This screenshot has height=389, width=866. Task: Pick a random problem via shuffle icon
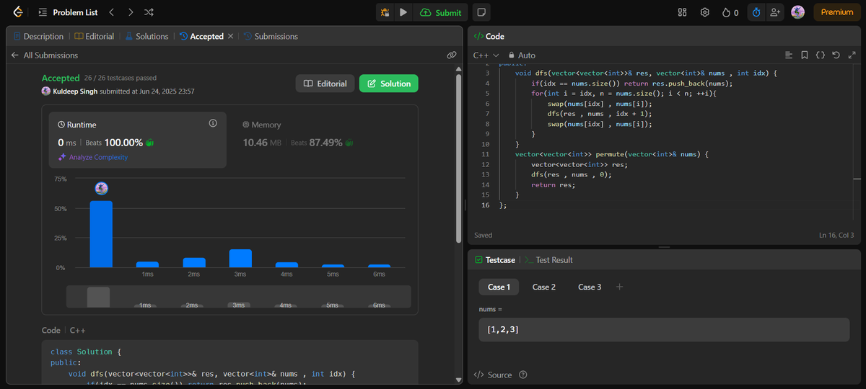(x=149, y=12)
